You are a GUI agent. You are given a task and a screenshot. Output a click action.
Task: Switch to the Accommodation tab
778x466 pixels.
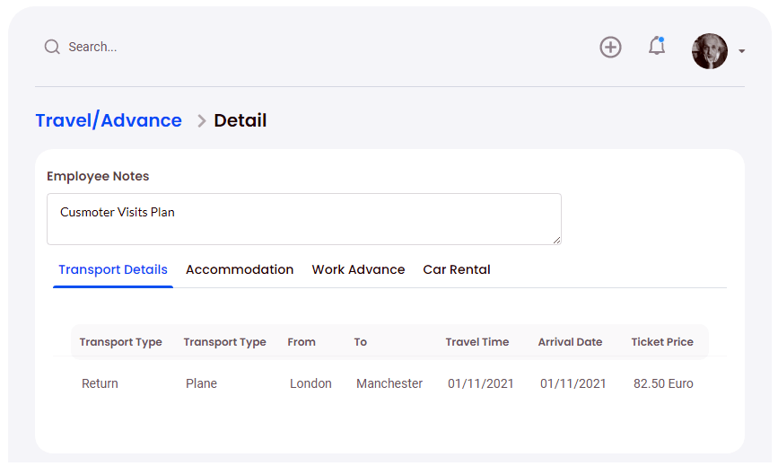point(240,269)
